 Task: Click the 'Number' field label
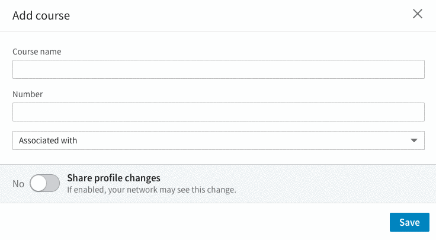pos(28,94)
